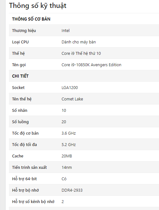Click the 'CHI TIẾT' section header
Image resolution: width=159 pixels, height=210 pixels.
[20, 76]
